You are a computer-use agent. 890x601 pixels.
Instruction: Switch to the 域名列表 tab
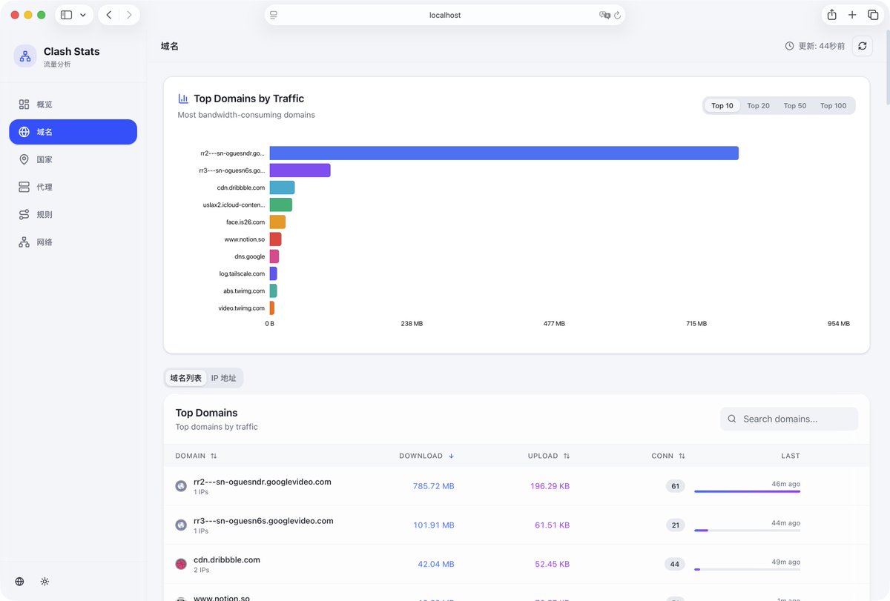pos(186,378)
